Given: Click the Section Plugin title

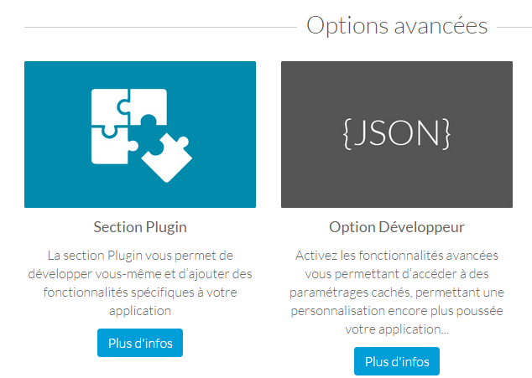Looking at the screenshot, I should (140, 227).
